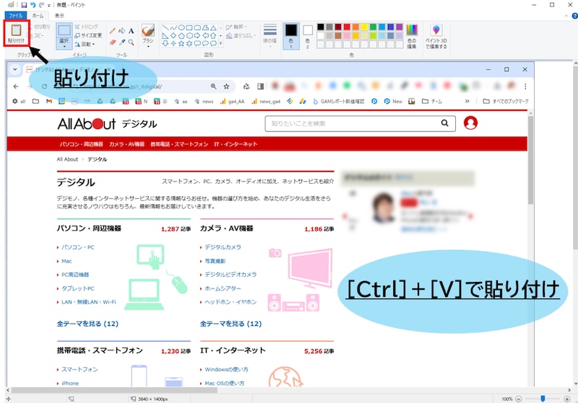The width and height of the screenshot is (578, 403).
Task: Click the Redo arrow in Paint's title bar
Action: coord(41,5)
